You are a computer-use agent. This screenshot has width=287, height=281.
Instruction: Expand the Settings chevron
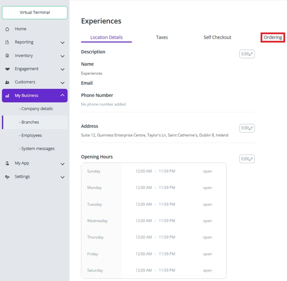point(63,177)
